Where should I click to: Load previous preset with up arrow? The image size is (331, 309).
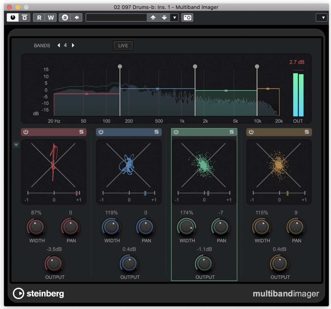tap(153, 17)
